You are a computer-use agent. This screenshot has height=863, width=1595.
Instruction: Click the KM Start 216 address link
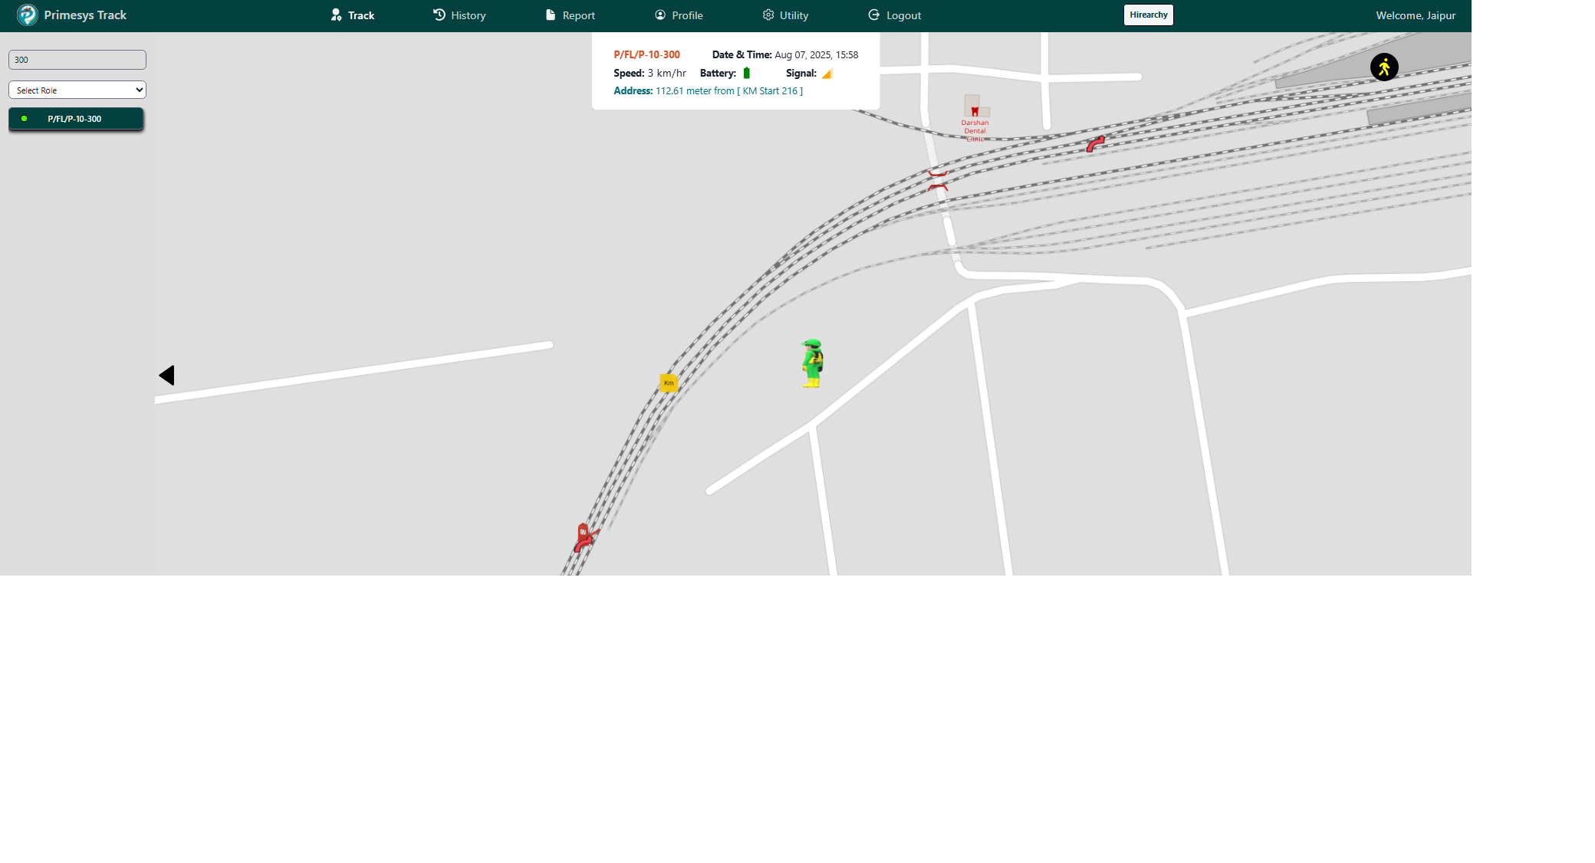tap(770, 91)
